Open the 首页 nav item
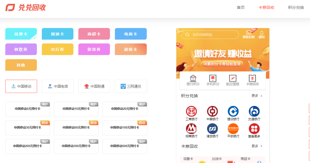The image size is (310, 163). tap(241, 7)
